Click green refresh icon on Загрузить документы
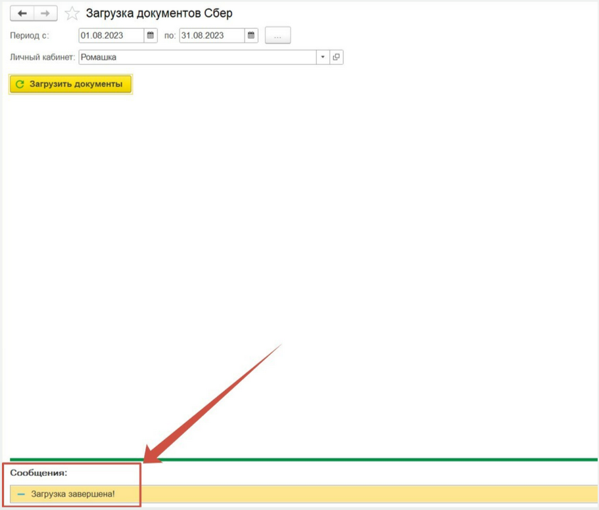This screenshot has width=599, height=510. click(x=20, y=84)
